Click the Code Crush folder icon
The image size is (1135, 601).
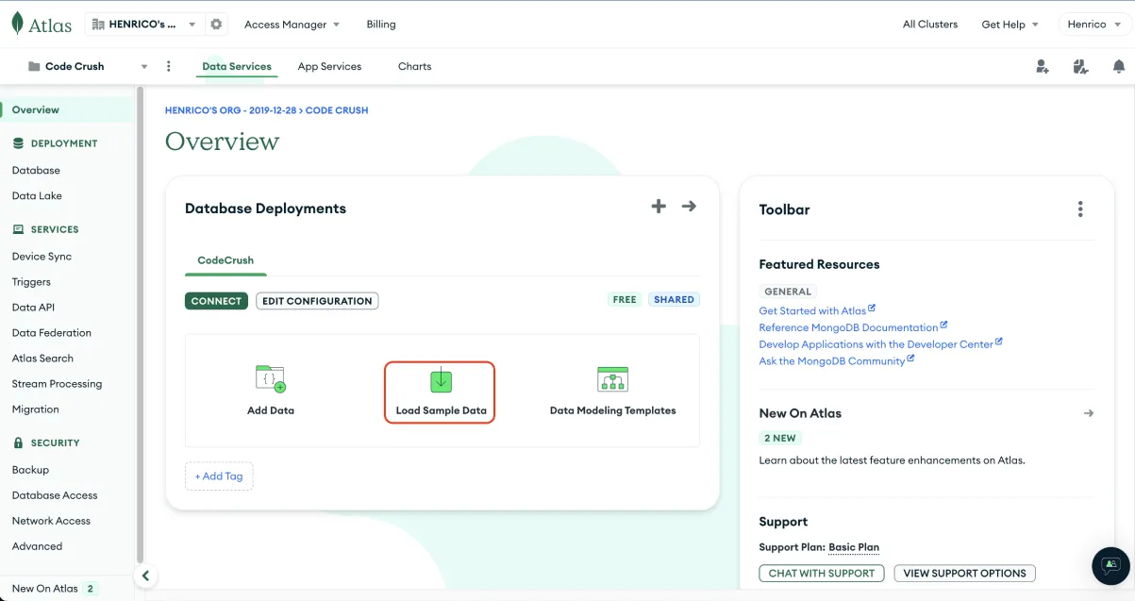pyautogui.click(x=35, y=67)
